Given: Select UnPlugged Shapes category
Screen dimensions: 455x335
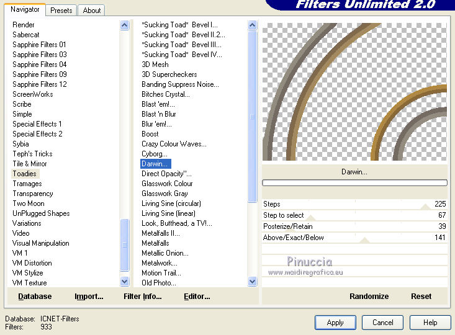Looking at the screenshot, I should click(41, 213).
